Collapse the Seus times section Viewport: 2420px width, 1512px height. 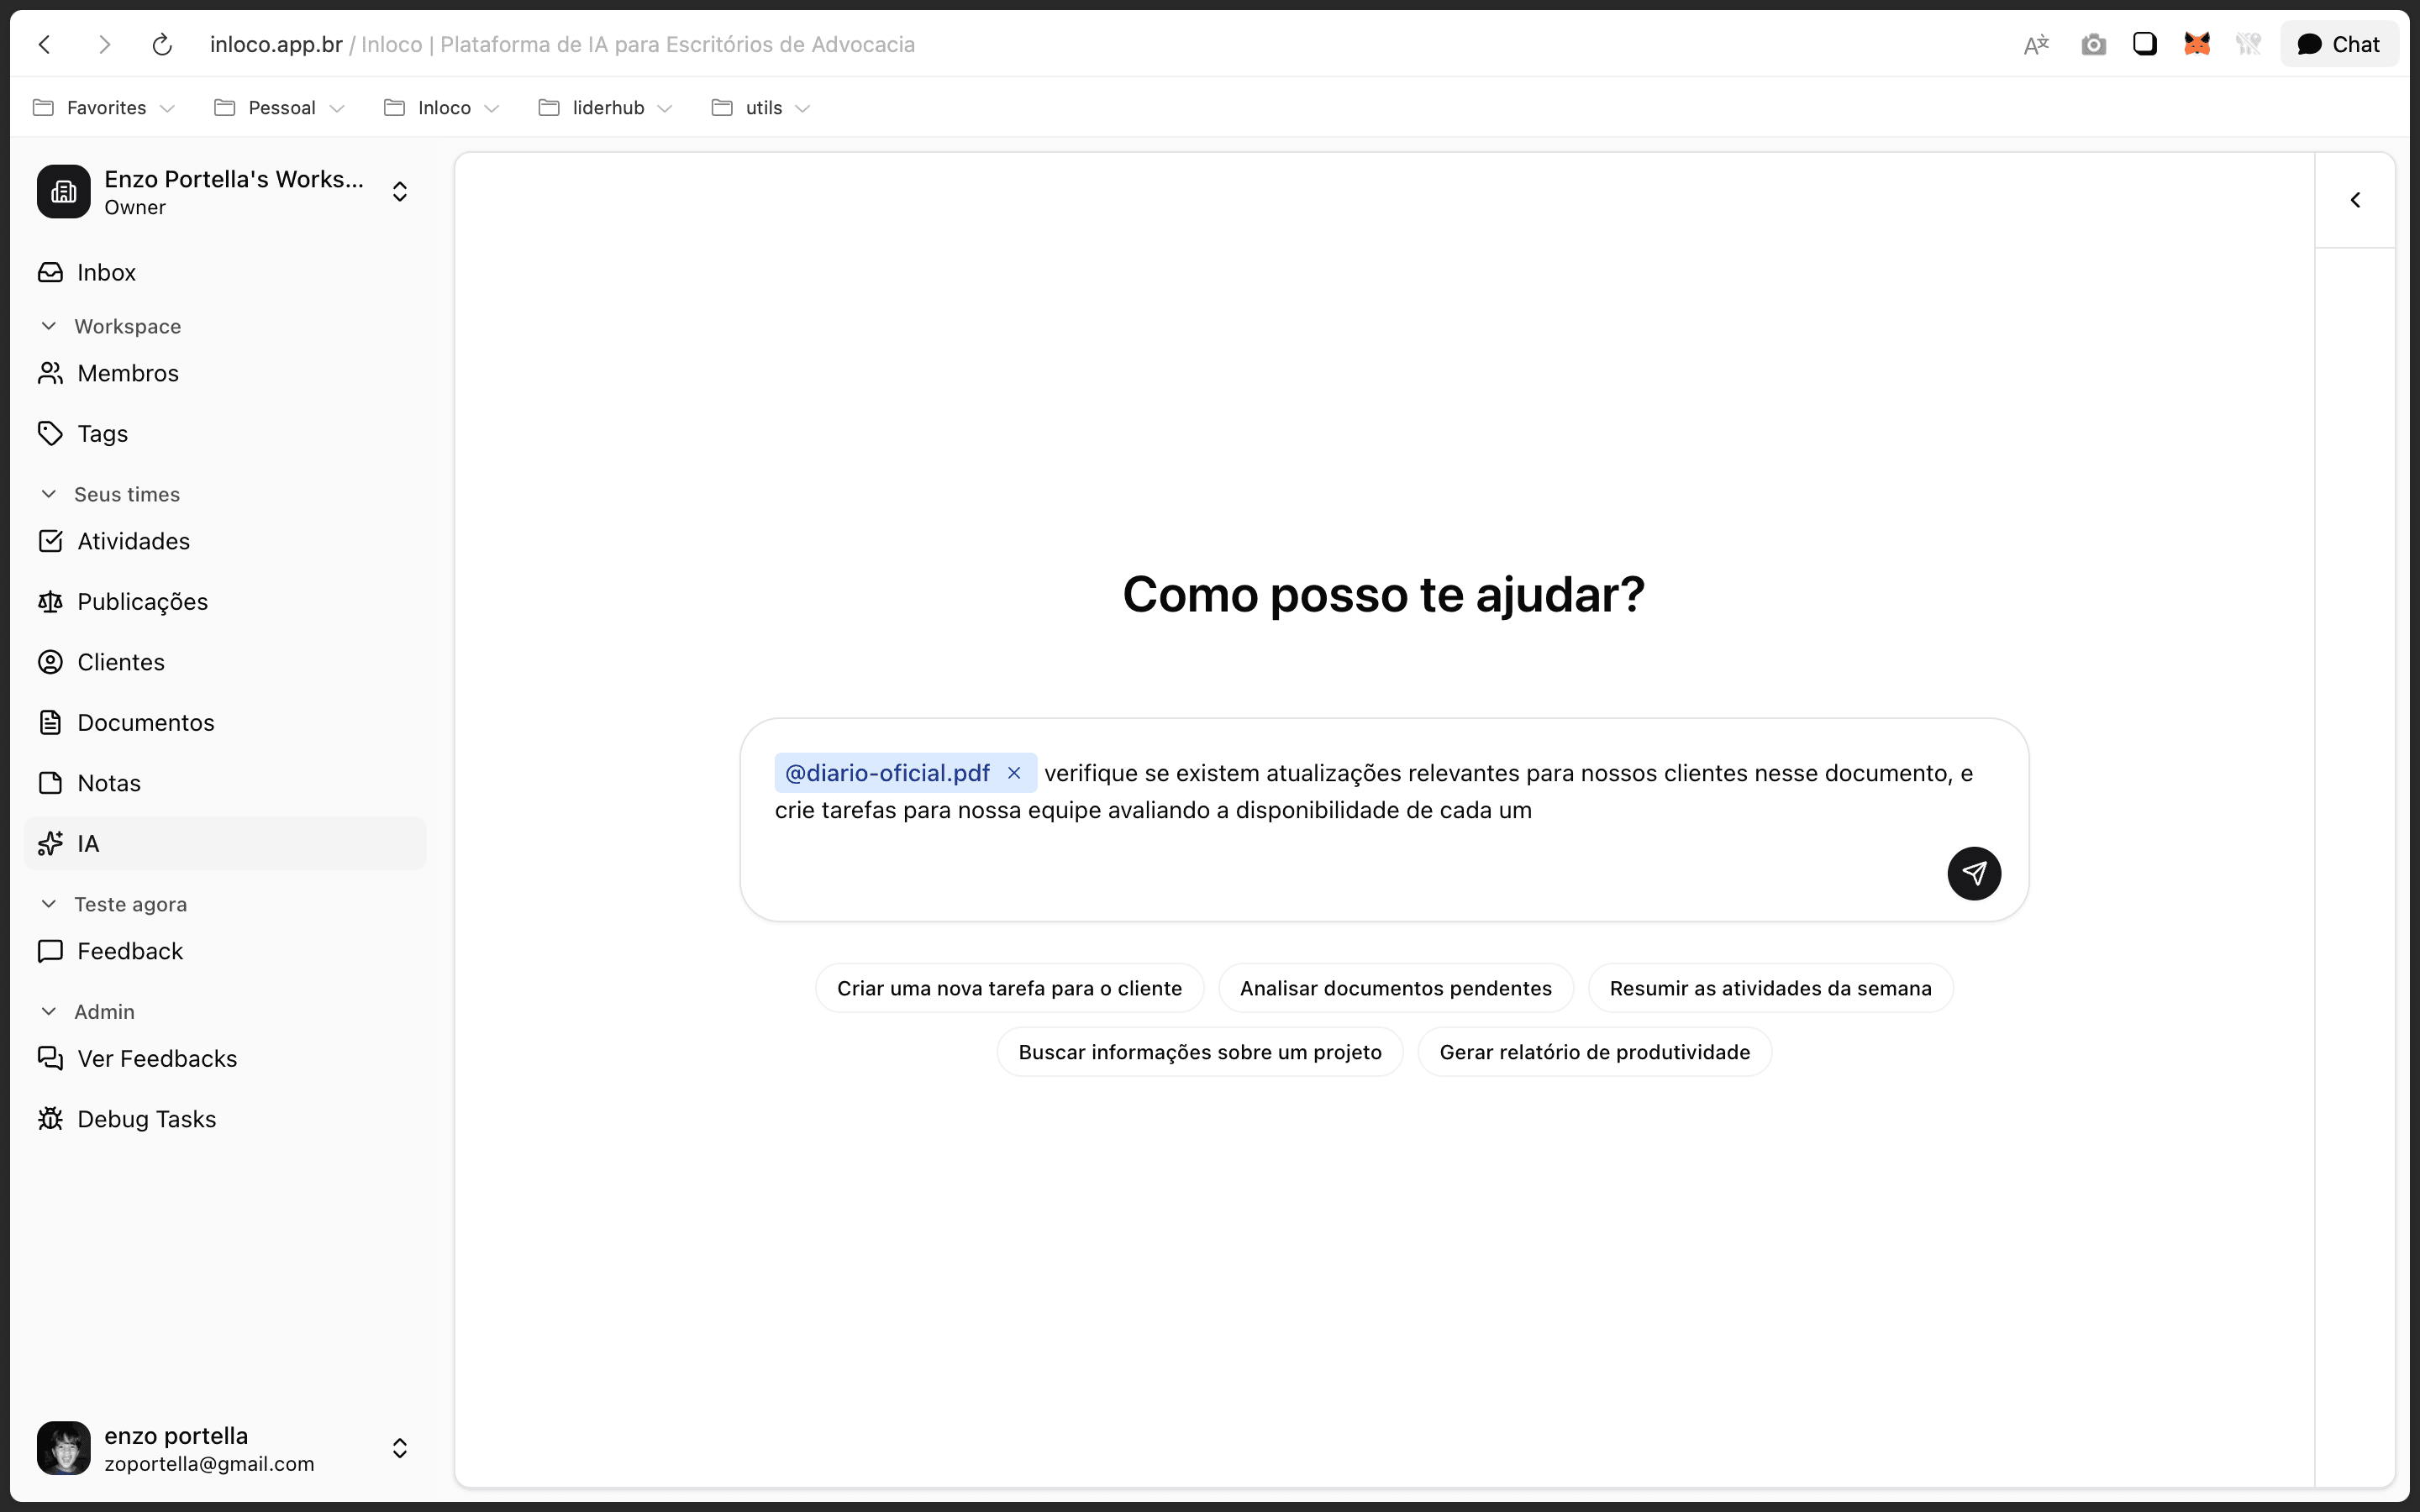click(48, 494)
